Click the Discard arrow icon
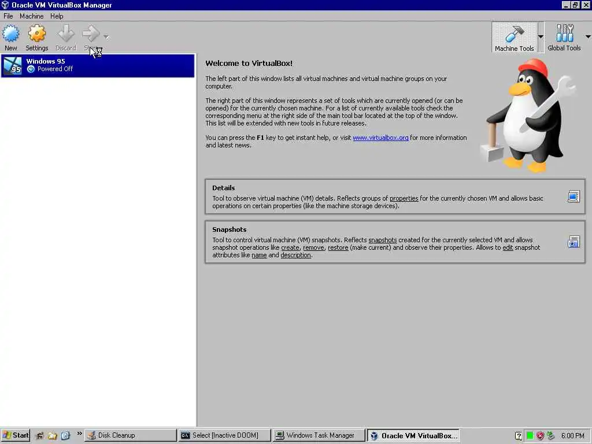Image resolution: width=592 pixels, height=444 pixels. (66, 34)
